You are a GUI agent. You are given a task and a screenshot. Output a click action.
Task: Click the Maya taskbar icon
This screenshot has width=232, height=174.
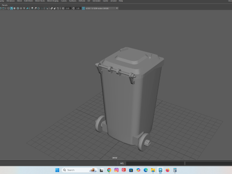tap(160, 170)
